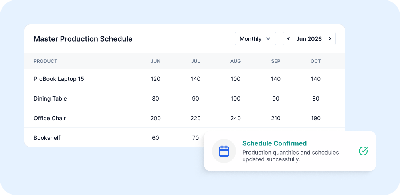Select the Jun 2026 date label
Viewport: 400px width, 195px height.
tap(309, 39)
